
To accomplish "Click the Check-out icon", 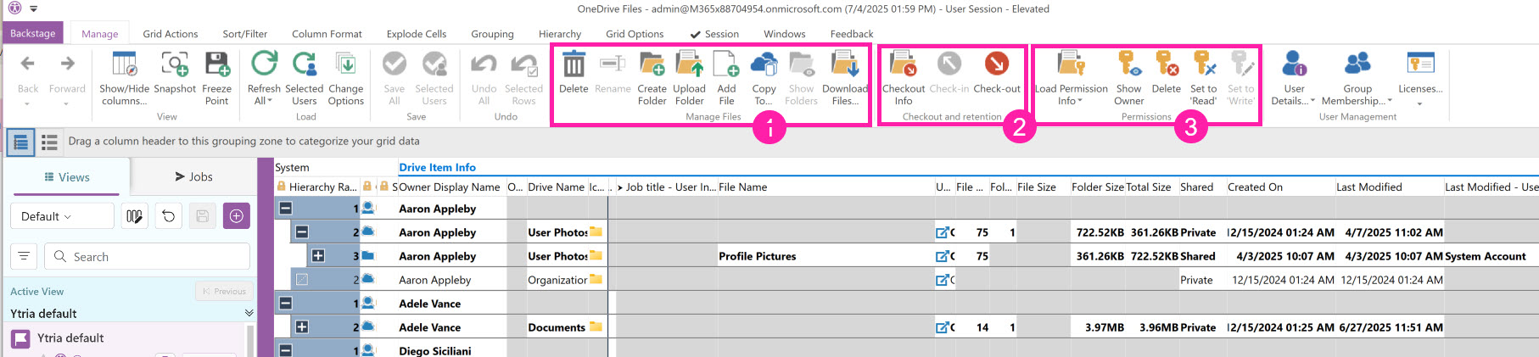I will (996, 64).
